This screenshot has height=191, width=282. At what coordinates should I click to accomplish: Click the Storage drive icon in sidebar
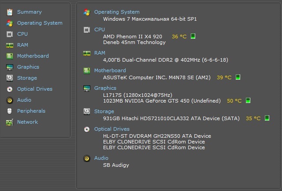point(9,78)
